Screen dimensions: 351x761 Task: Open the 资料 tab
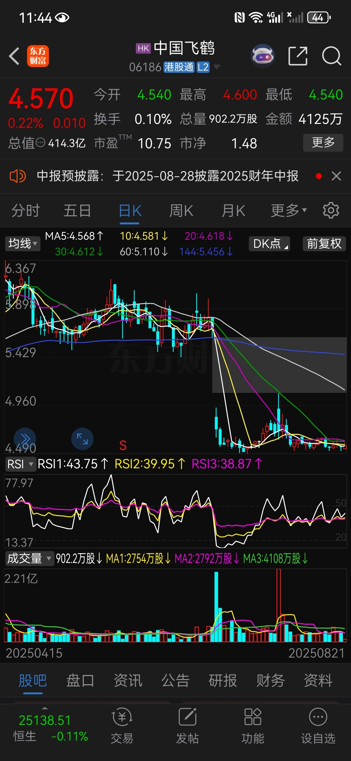click(x=318, y=680)
